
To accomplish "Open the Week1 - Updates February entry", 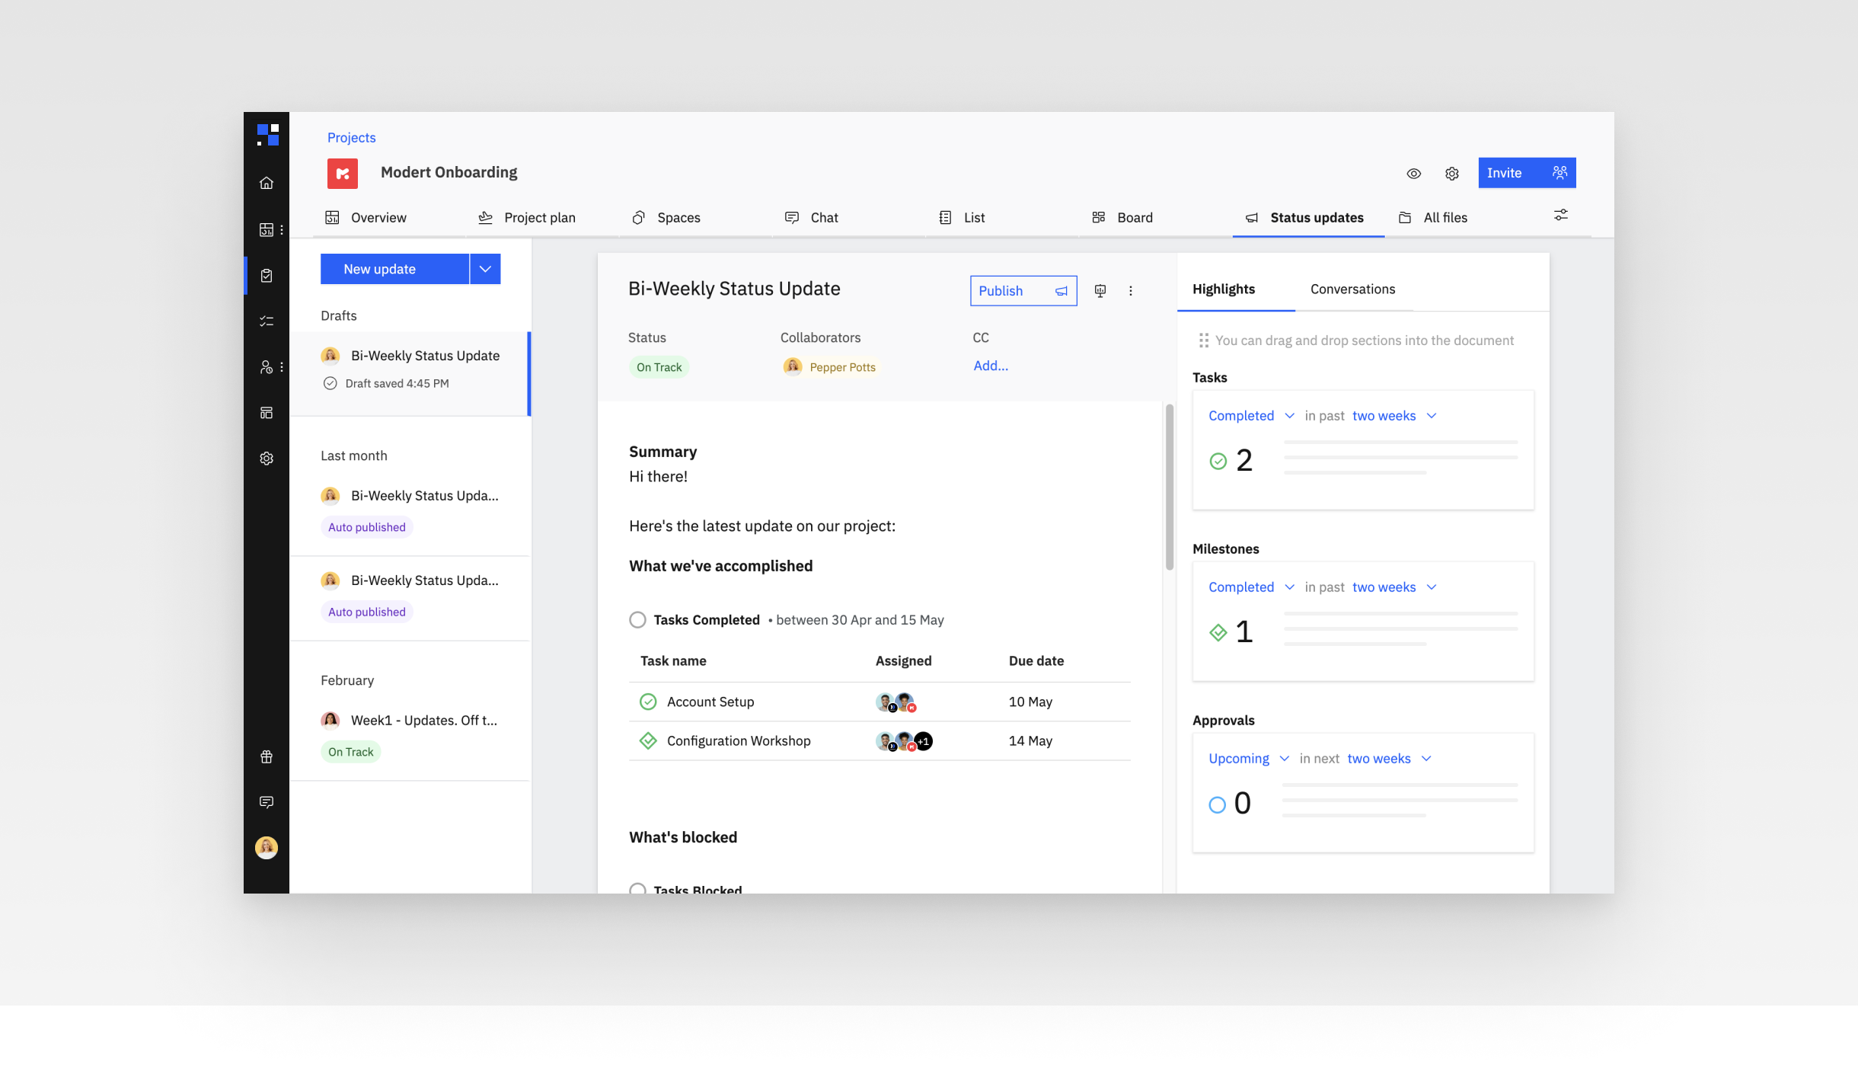I will (423, 721).
